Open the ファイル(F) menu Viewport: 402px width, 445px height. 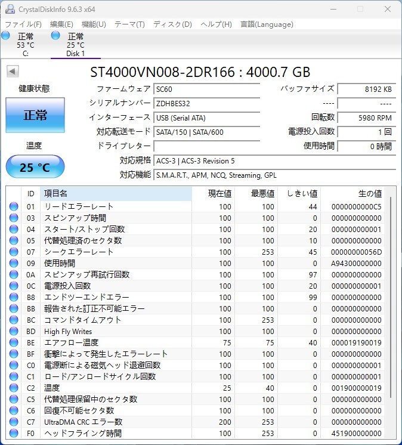(x=23, y=24)
